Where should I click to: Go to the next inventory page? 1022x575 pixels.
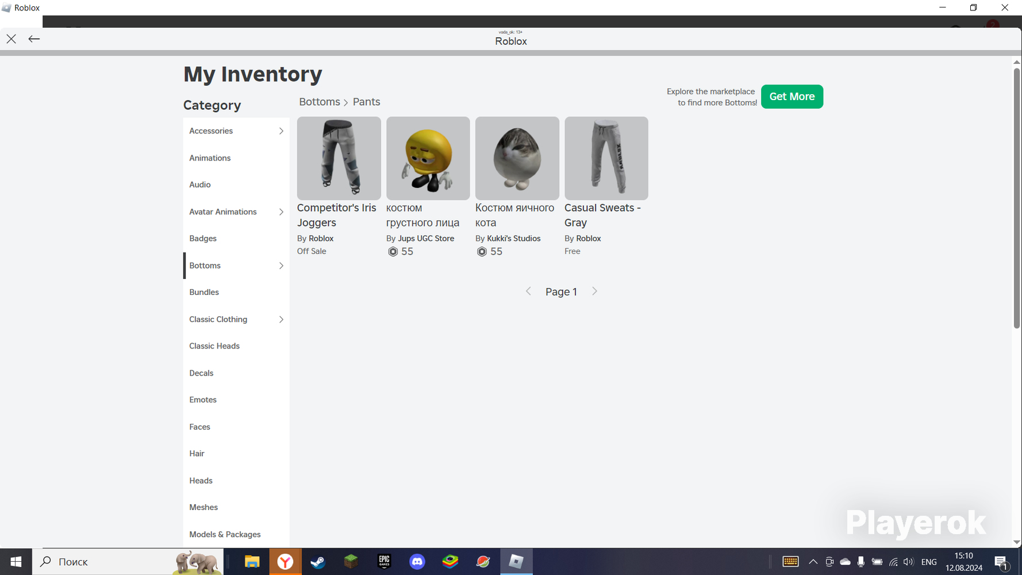click(x=594, y=292)
